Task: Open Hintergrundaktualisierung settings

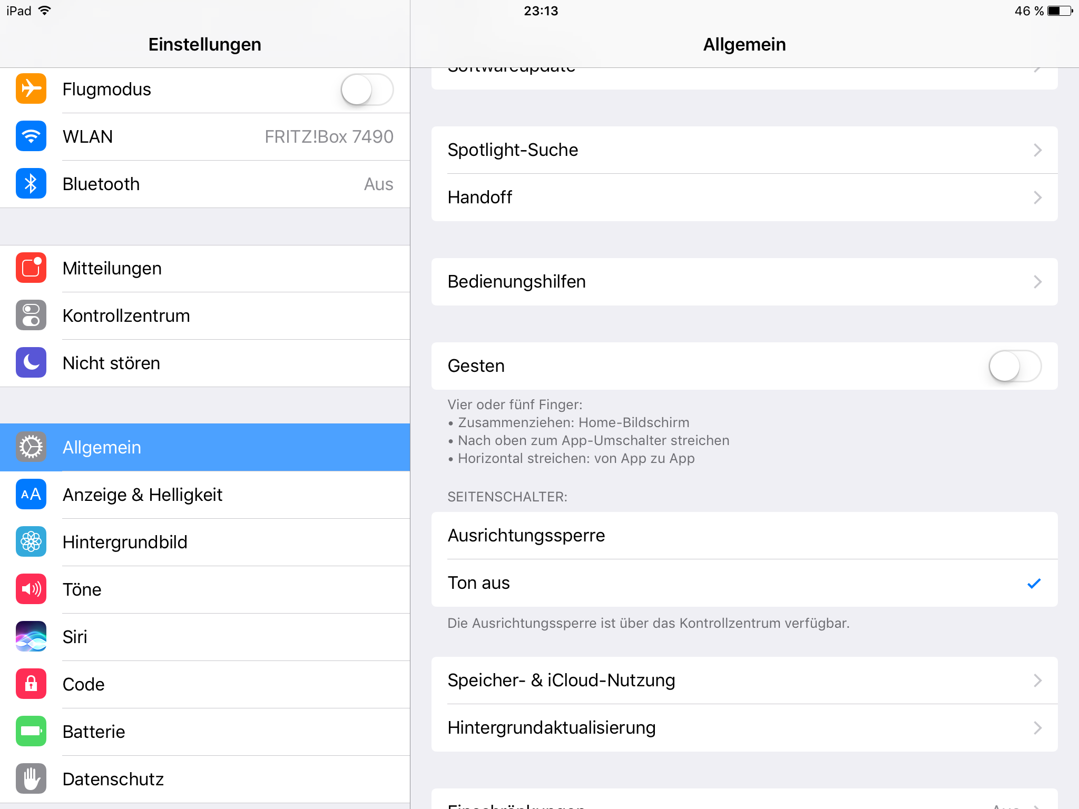Action: point(744,728)
